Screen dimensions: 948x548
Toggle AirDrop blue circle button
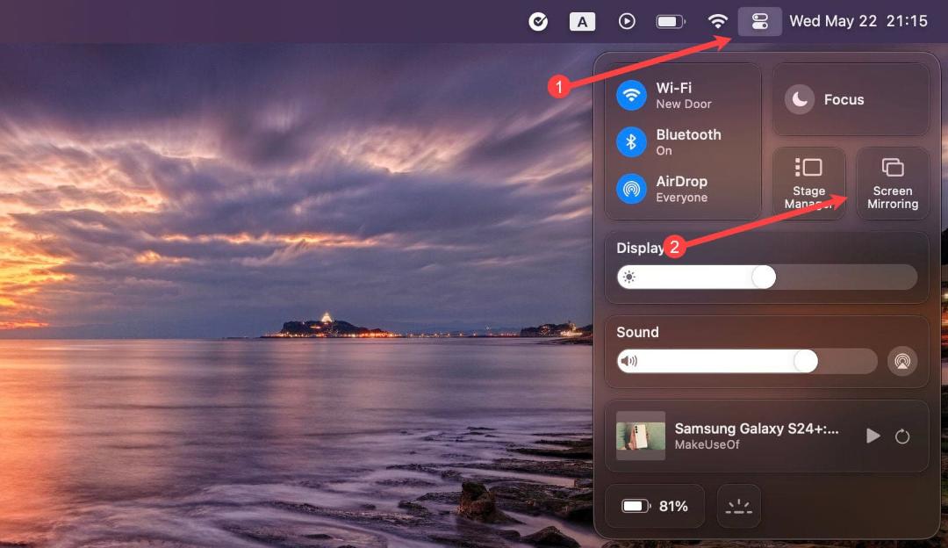click(631, 189)
